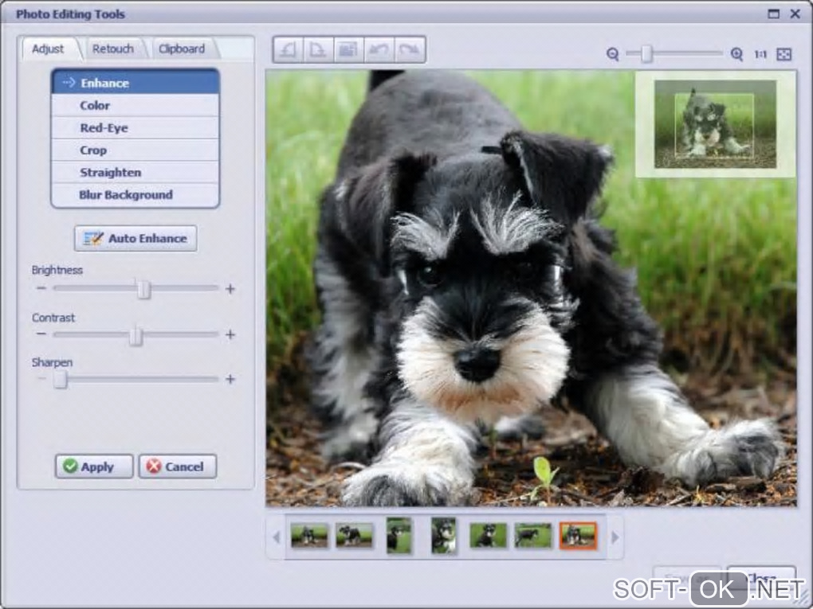Screen dimensions: 813x609
Task: Decrease brightness with the minus sign
Action: [x=41, y=288]
